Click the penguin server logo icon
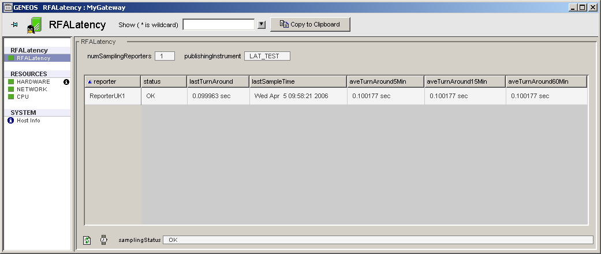Screen dimensions: 601x254 pyautogui.click(x=35, y=25)
